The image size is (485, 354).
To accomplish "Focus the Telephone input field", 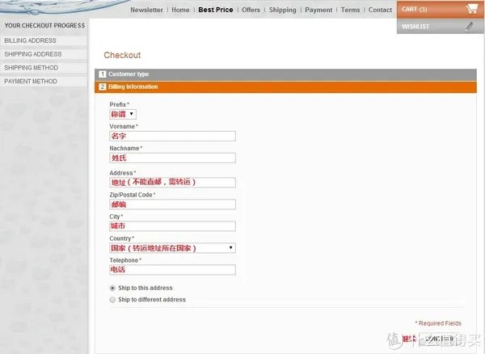I will pyautogui.click(x=173, y=270).
